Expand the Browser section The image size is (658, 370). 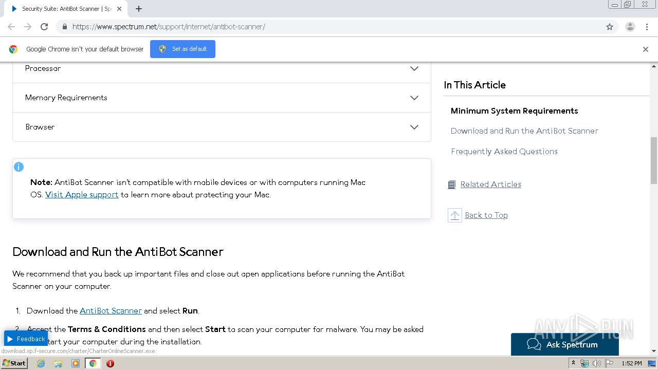(x=222, y=127)
